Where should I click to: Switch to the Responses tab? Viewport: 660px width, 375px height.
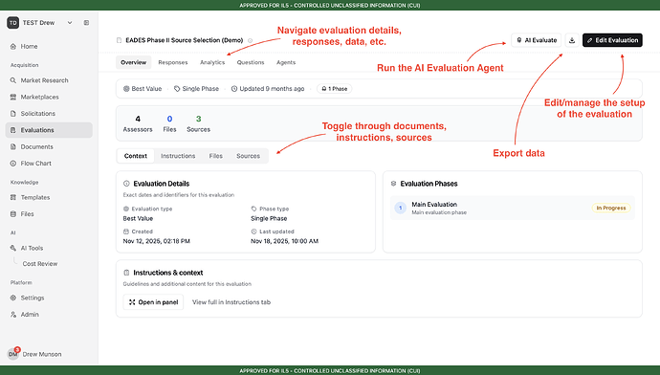[173, 62]
